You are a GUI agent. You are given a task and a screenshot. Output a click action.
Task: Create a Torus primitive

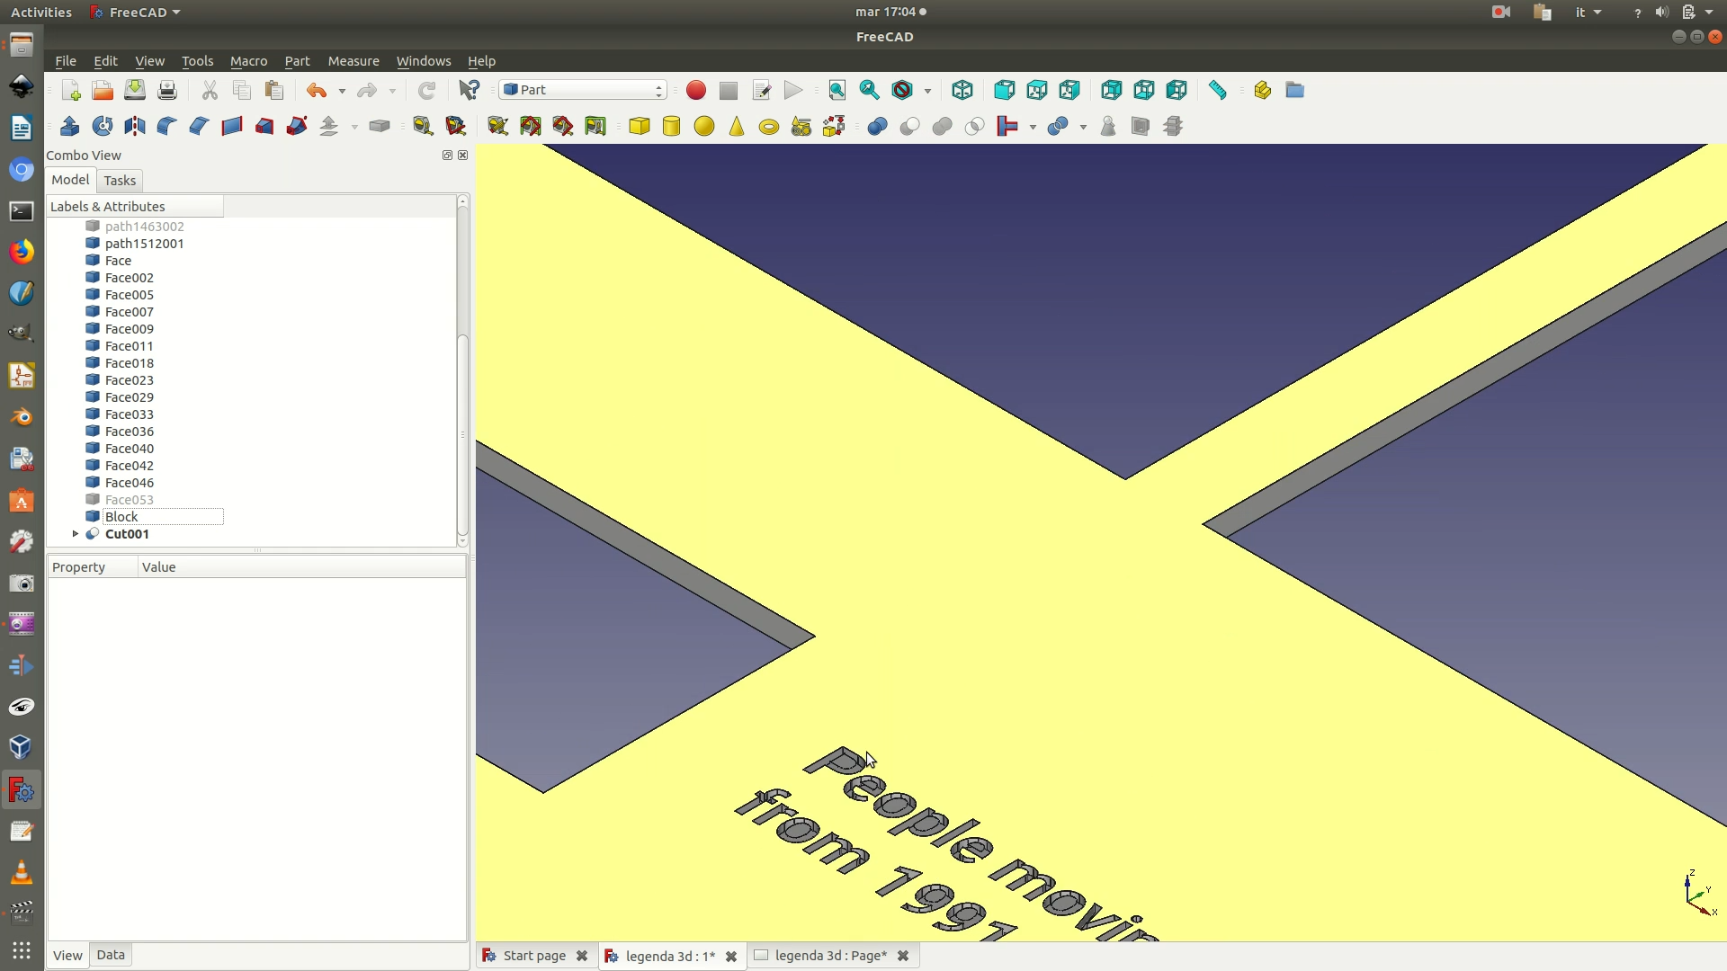769,127
